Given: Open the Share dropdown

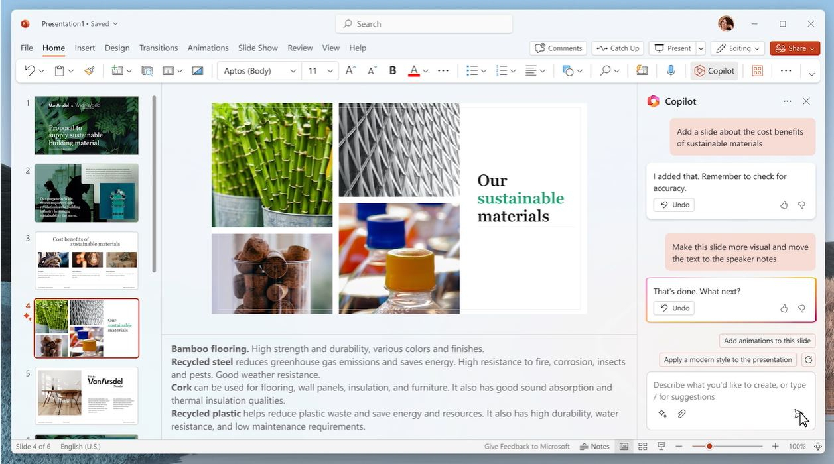Looking at the screenshot, I should tap(795, 48).
